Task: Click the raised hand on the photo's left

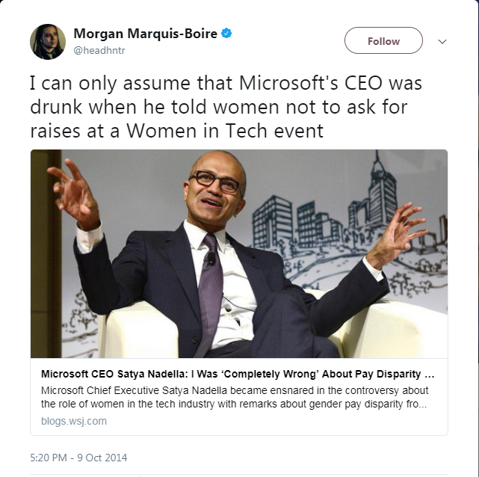Action: [76, 191]
